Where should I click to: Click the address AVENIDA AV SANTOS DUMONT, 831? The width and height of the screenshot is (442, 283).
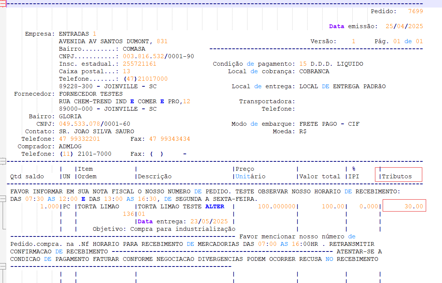pyautogui.click(x=113, y=41)
